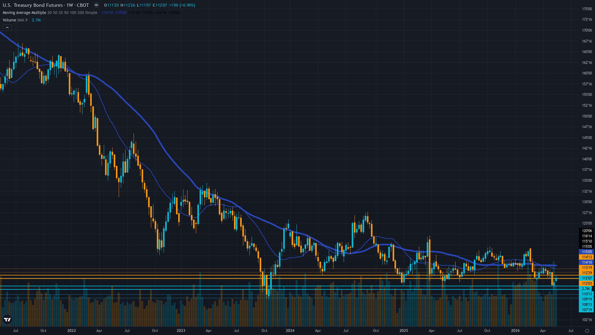Screen dimensions: 595x335
Task: Click the 135'00 price scale label
Action: tap(587, 181)
